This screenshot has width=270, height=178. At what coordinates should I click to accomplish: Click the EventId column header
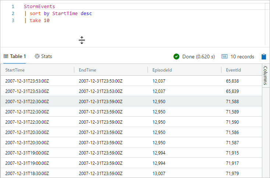coord(233,70)
